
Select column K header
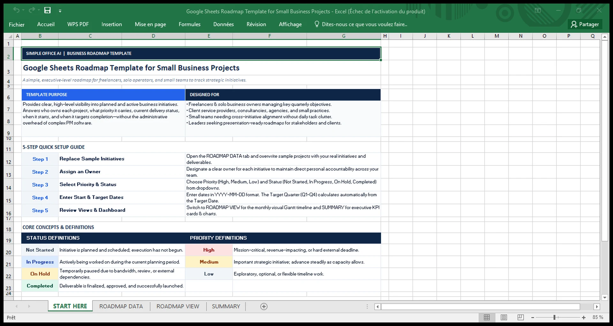point(449,36)
